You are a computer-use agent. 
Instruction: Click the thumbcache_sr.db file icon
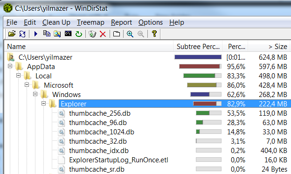click(x=62, y=169)
